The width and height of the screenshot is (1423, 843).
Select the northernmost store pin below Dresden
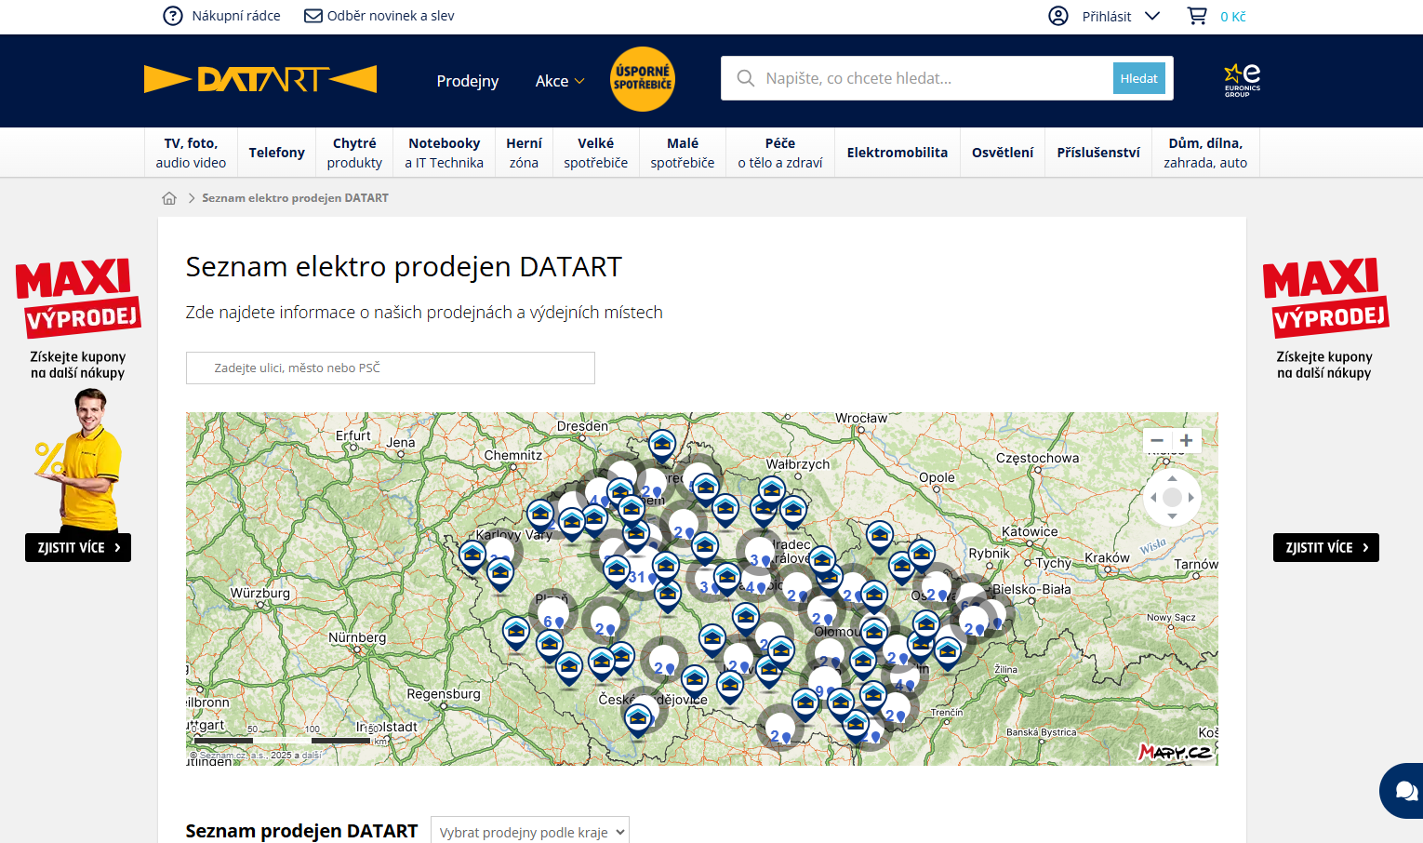point(662,447)
